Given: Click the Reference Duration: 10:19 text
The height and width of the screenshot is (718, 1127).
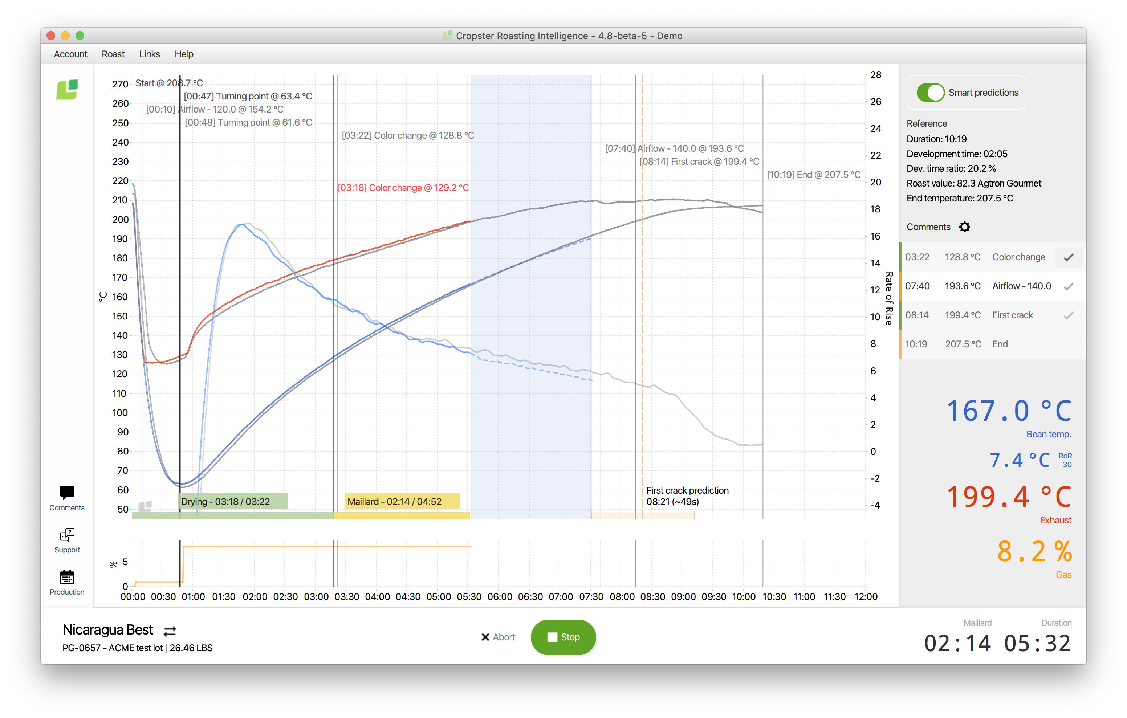Looking at the screenshot, I should (936, 139).
